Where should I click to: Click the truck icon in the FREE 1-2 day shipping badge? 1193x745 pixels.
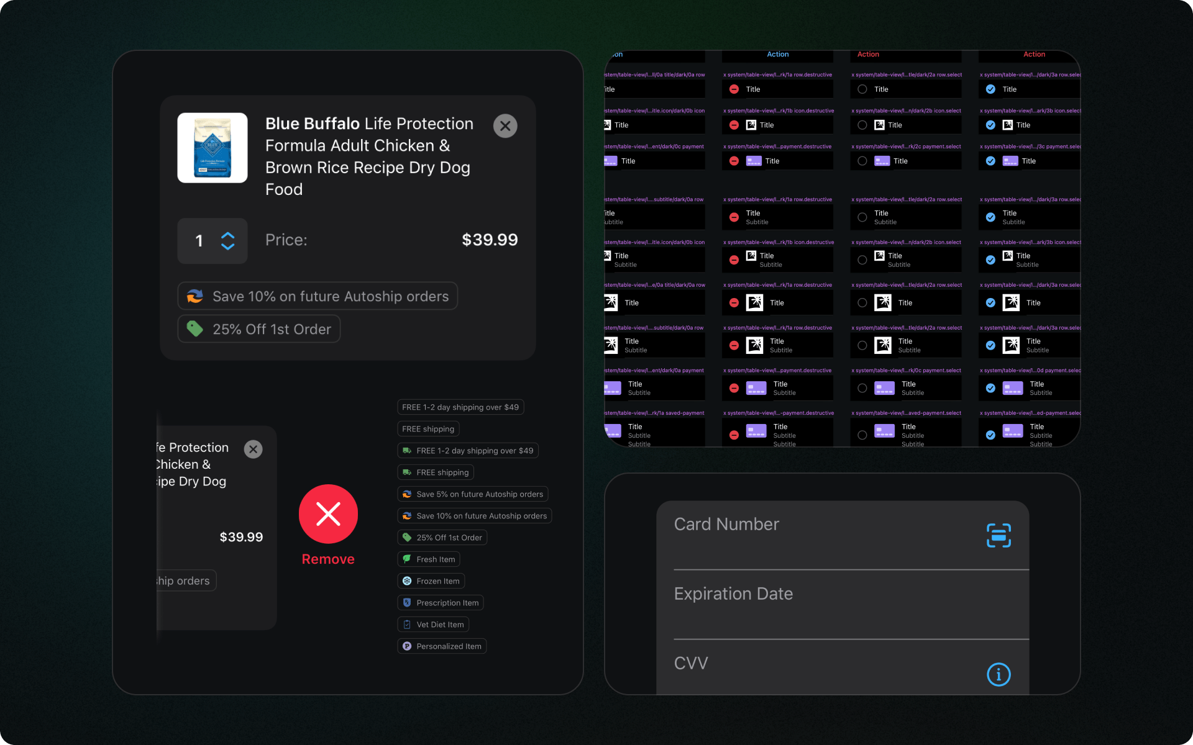pyautogui.click(x=407, y=451)
